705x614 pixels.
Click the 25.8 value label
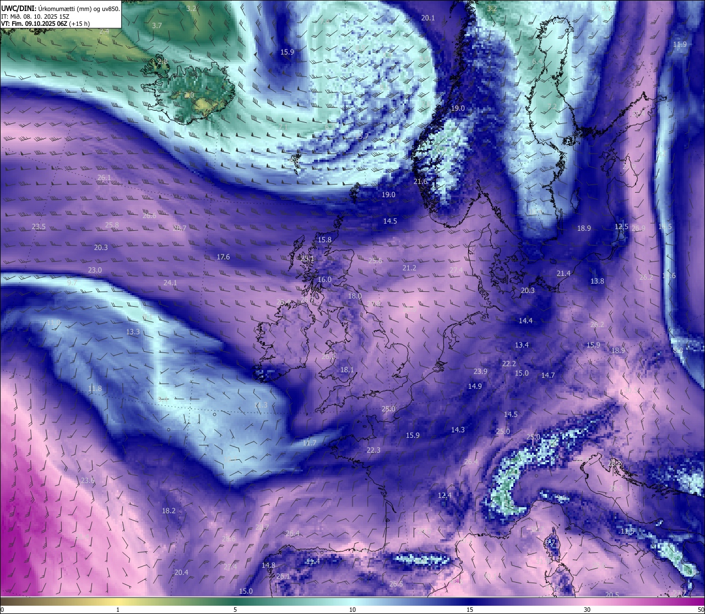112,225
